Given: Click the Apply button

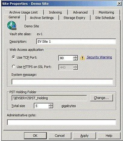Looking at the screenshot, I should 84,136.
